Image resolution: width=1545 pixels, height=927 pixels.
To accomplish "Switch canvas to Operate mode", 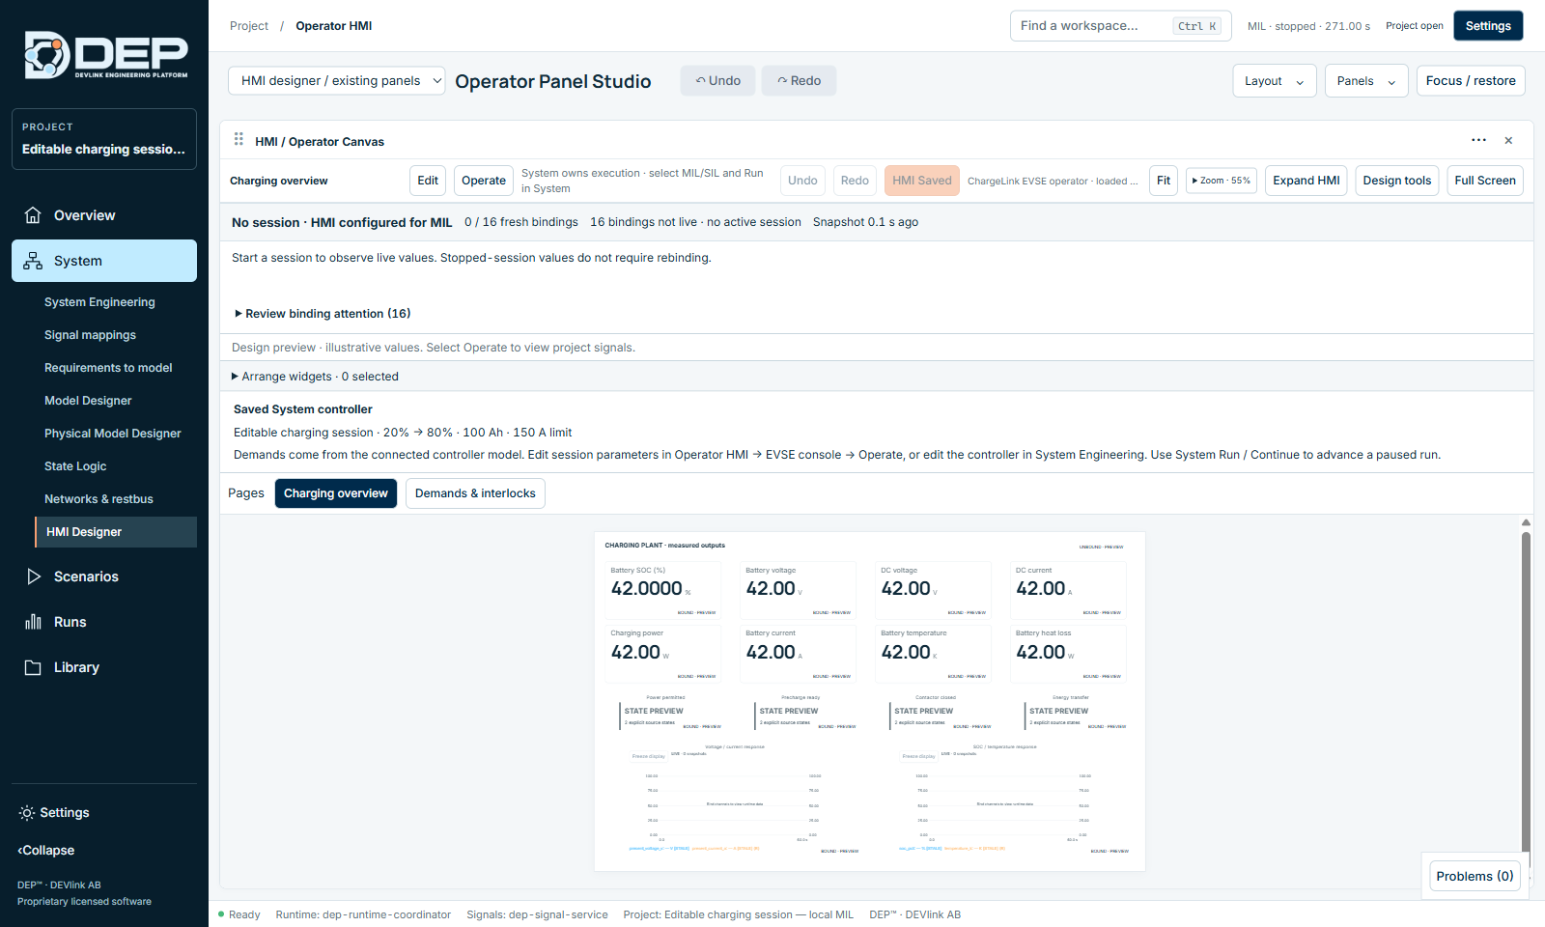I will [x=484, y=181].
